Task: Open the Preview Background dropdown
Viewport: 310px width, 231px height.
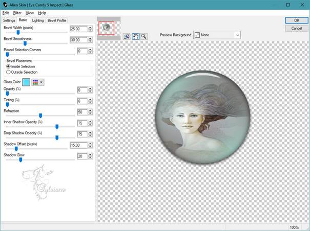Action: pyautogui.click(x=217, y=35)
